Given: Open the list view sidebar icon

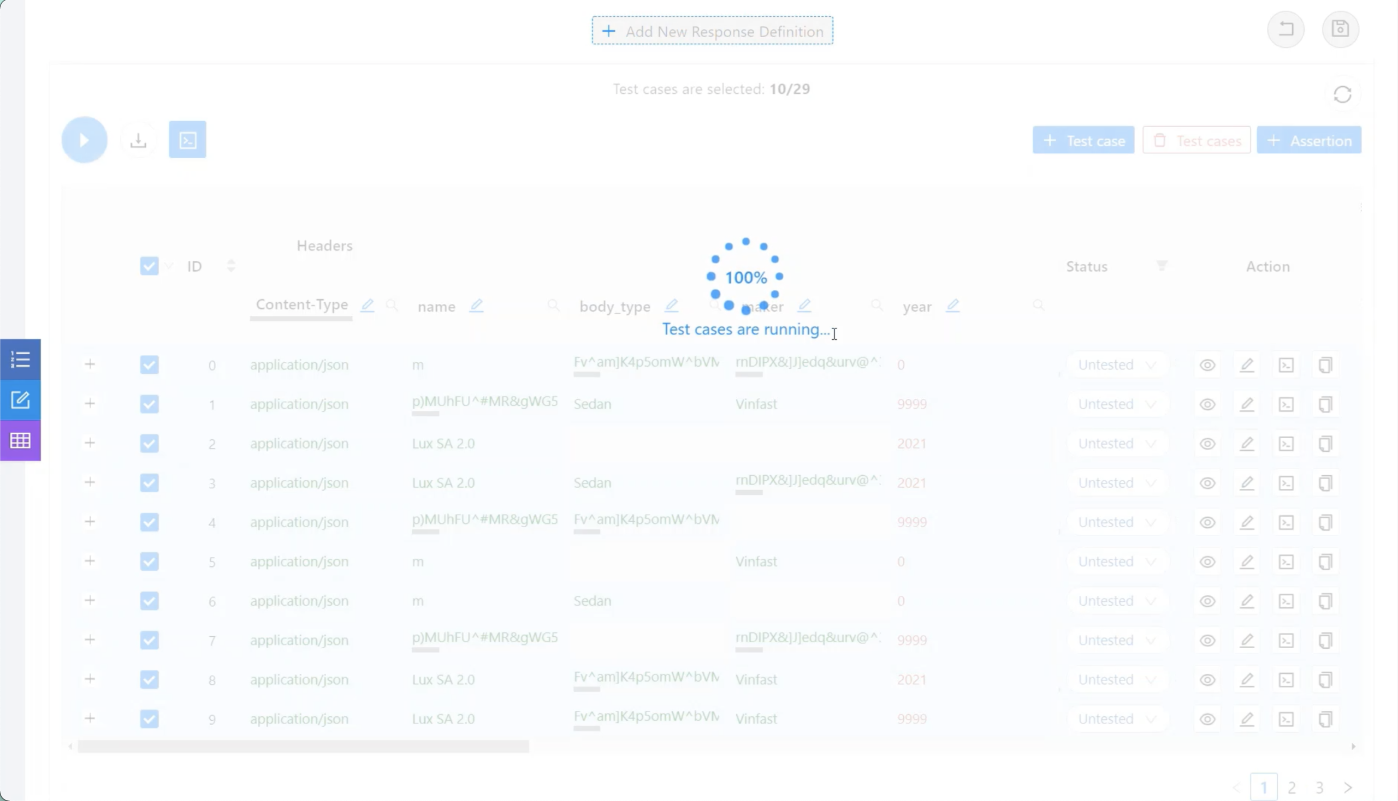Looking at the screenshot, I should (20, 360).
